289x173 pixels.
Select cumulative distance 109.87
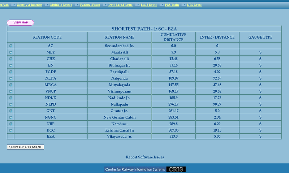click(x=173, y=78)
